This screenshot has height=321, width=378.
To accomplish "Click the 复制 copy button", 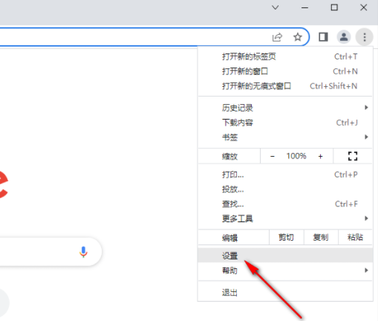I will point(321,238).
